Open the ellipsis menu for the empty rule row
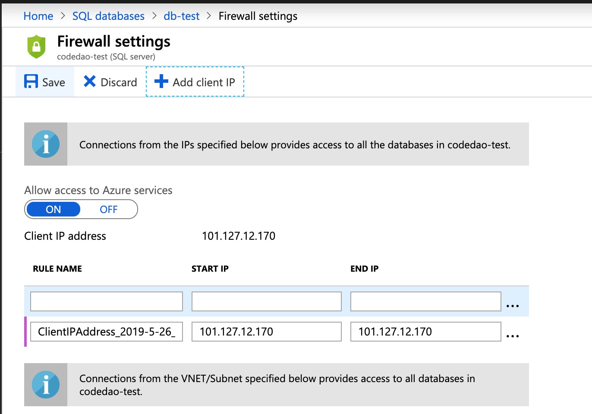 (512, 305)
